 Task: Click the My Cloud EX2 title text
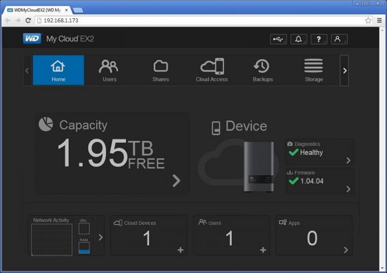pos(70,39)
